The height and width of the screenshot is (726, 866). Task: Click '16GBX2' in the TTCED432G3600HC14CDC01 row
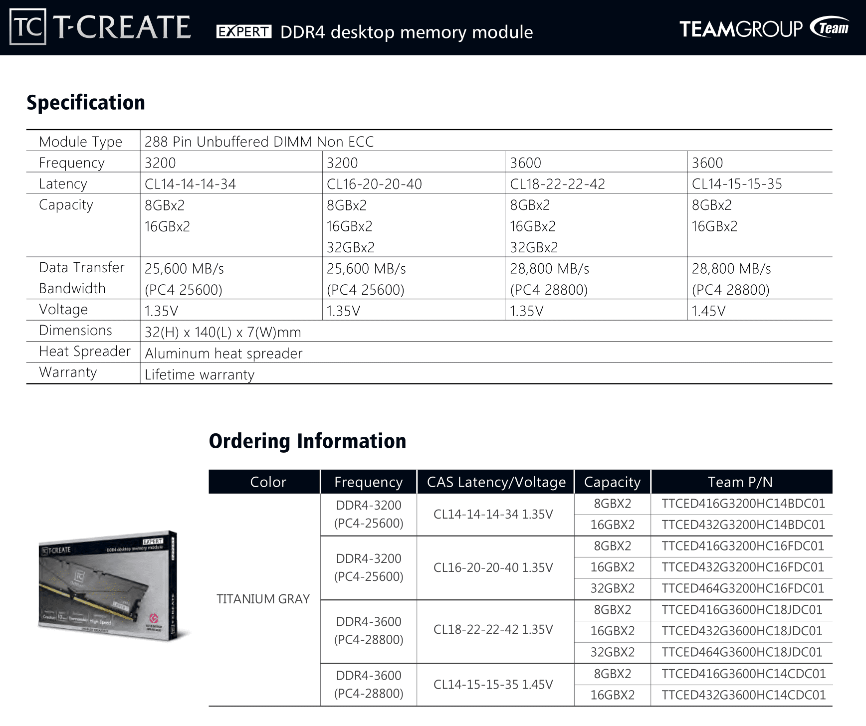[612, 695]
